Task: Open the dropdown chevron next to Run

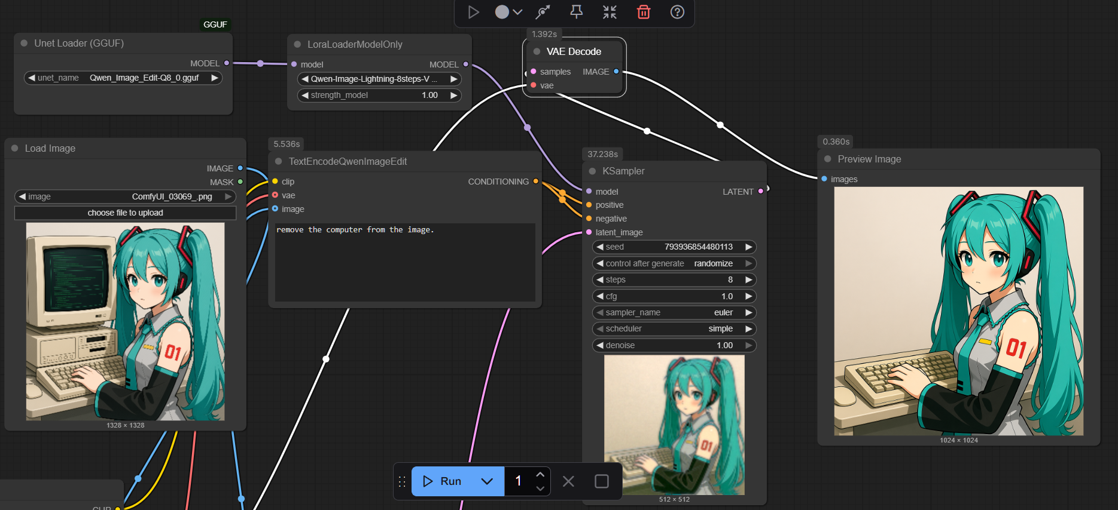Action: click(487, 481)
